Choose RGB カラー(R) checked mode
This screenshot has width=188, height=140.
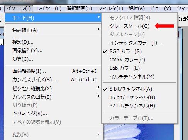(139, 51)
